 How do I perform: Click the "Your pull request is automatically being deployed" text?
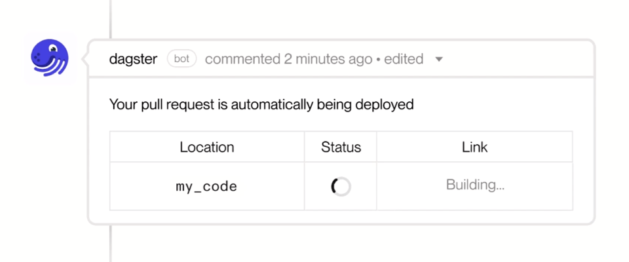(261, 104)
